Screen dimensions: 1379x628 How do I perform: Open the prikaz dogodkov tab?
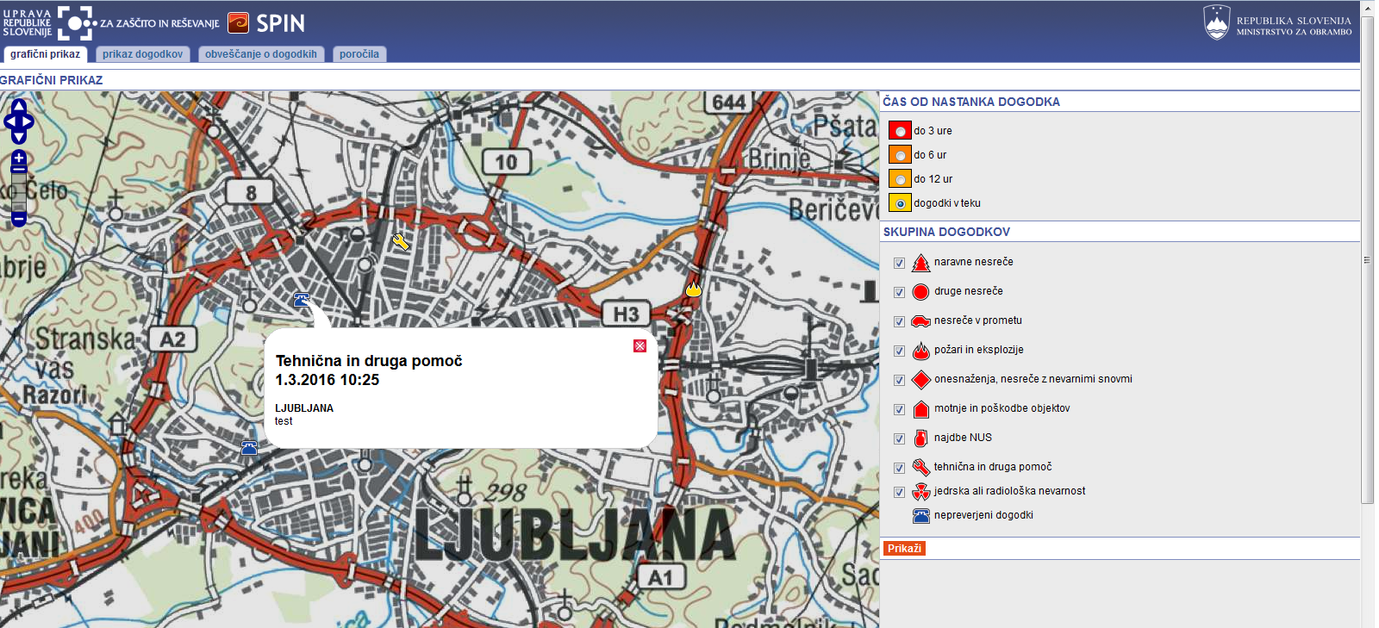click(x=142, y=54)
